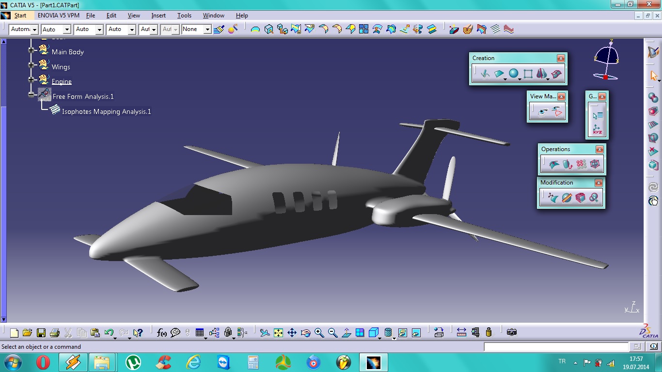Click the Print icon in bottom toolbar

click(x=54, y=333)
